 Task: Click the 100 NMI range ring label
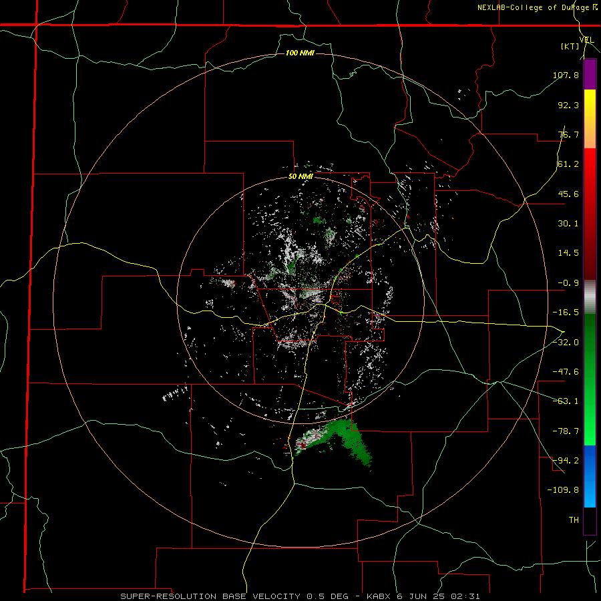pyautogui.click(x=300, y=53)
